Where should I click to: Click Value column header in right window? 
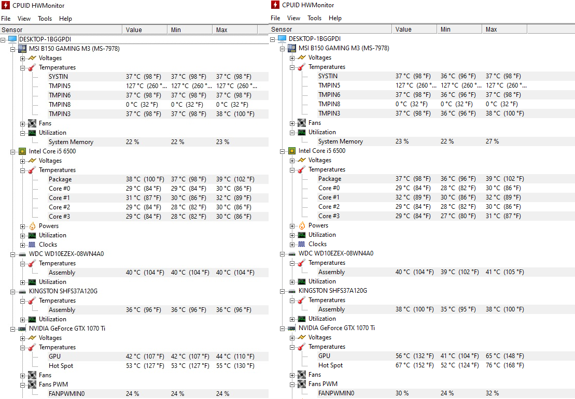pyautogui.click(x=414, y=30)
